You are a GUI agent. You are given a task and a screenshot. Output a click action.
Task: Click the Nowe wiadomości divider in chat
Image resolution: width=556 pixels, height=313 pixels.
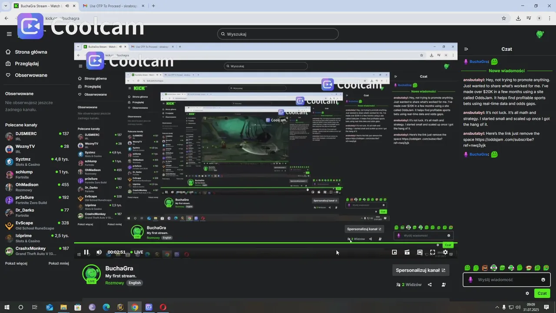click(506, 71)
